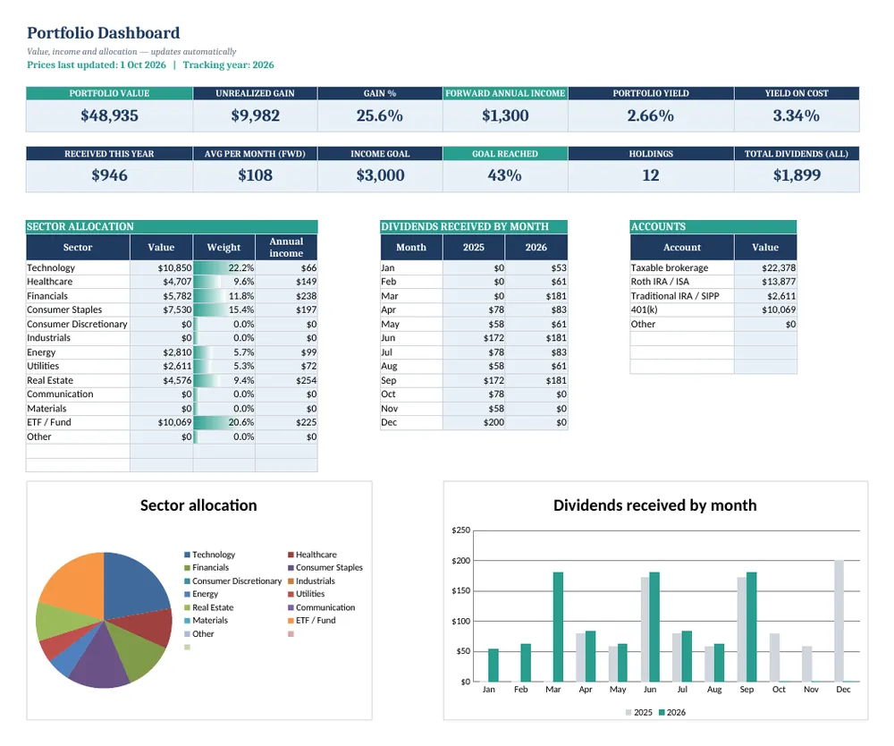Click the Received This Year value $946

coord(109,175)
